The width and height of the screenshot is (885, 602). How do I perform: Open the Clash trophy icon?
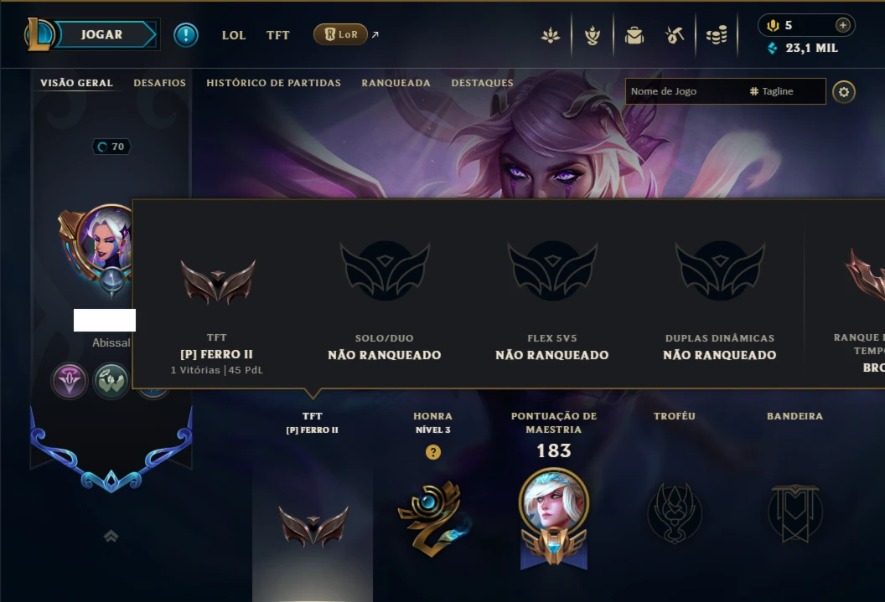592,35
